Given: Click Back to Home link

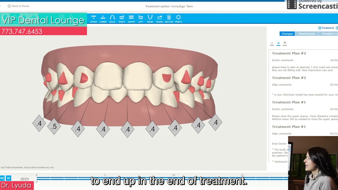Looking at the screenshot, I should [x=18, y=6].
